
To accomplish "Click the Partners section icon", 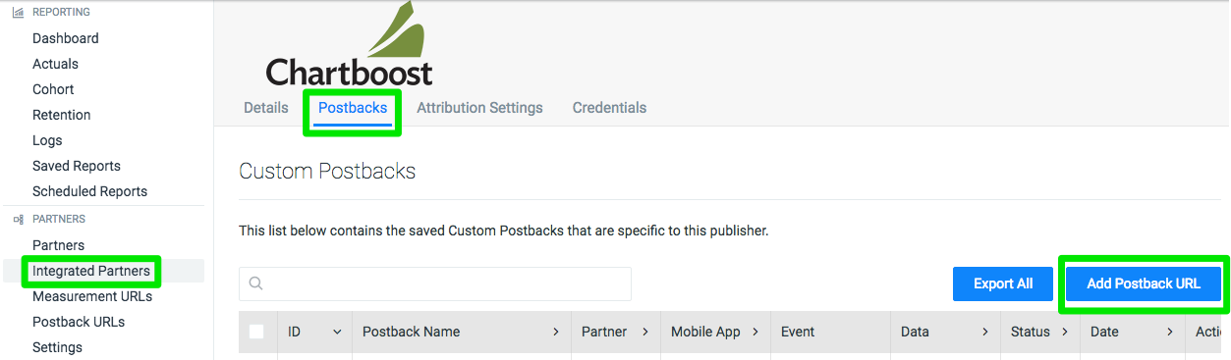I will [18, 220].
